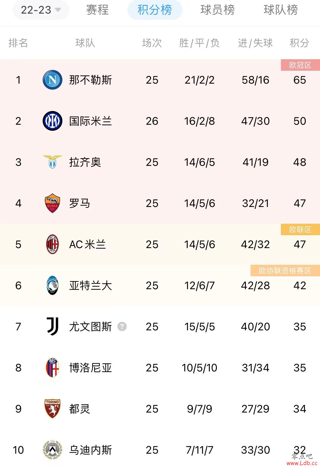This screenshot has height=466, width=320.
Task: Click the Inter Milan crest icon
Action: [x=53, y=121]
